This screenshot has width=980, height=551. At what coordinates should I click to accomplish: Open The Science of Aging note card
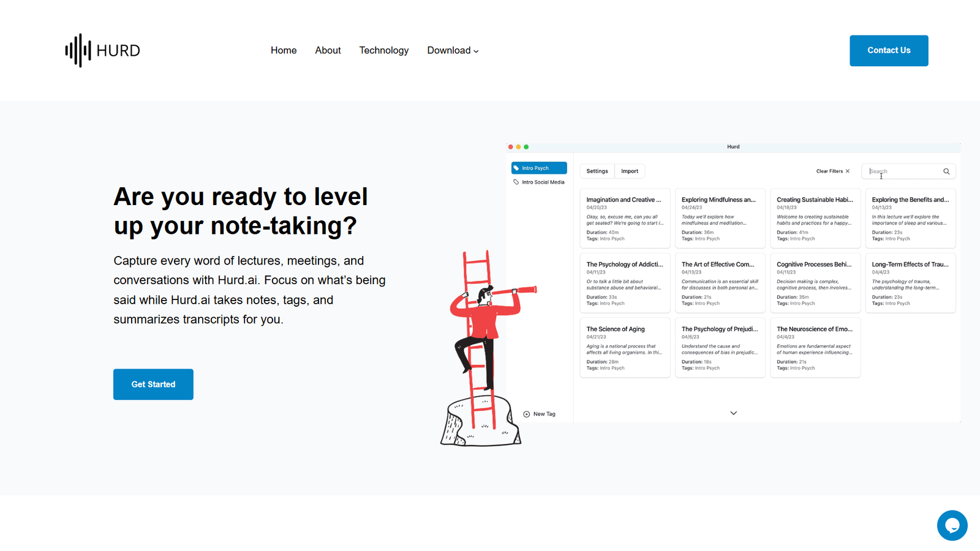pyautogui.click(x=625, y=348)
